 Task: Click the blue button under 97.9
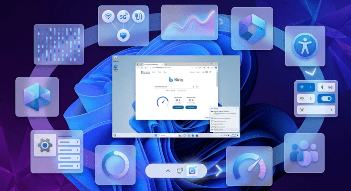point(178,107)
